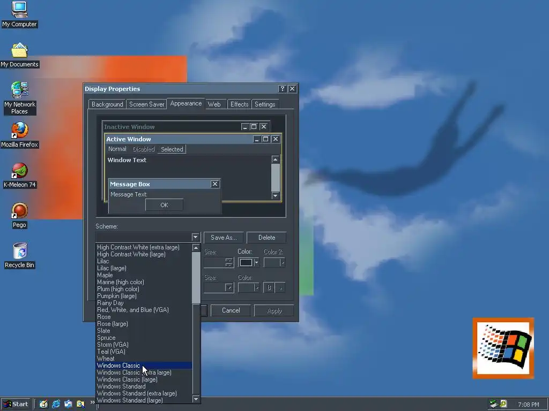This screenshot has height=411, width=549.
Task: Select the Rainy Day scheme
Action: click(x=144, y=303)
